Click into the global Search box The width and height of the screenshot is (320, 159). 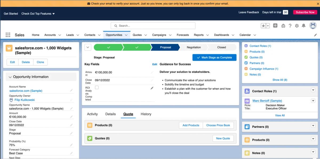tap(153, 26)
